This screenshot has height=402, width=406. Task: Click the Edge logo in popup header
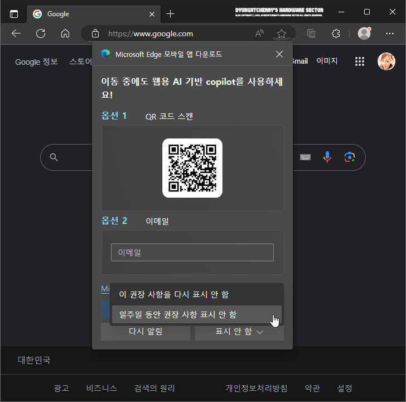[x=105, y=54]
